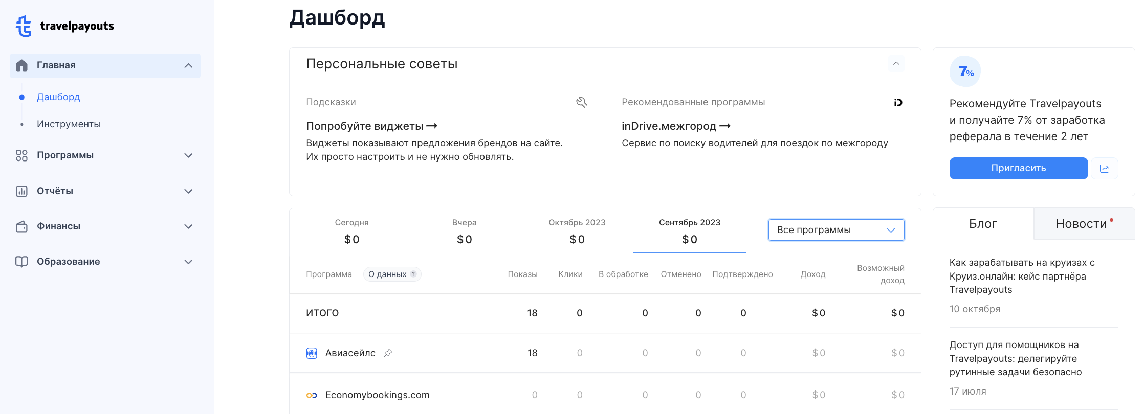Click the Образование book icon
The width and height of the screenshot is (1144, 414).
[21, 262]
